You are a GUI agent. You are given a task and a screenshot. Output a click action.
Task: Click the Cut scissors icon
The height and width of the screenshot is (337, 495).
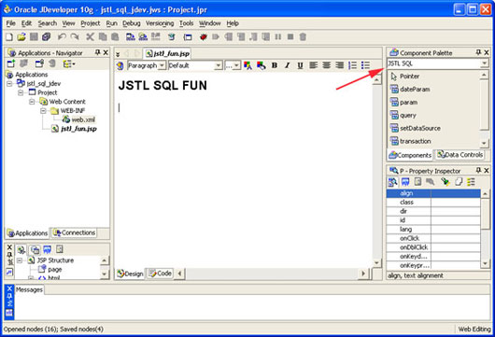pos(90,37)
